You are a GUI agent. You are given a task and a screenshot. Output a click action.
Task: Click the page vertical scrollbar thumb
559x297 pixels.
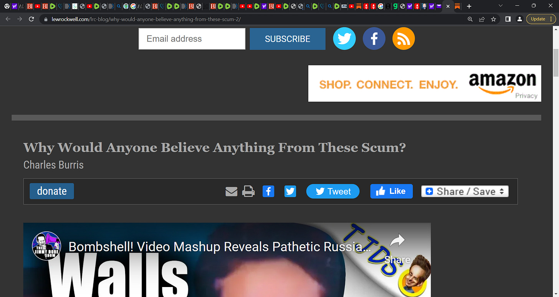pyautogui.click(x=555, y=63)
